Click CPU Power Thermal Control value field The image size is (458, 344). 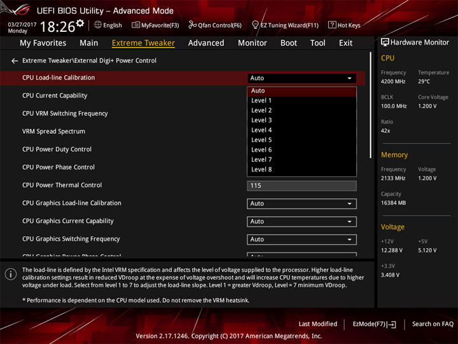point(302,186)
